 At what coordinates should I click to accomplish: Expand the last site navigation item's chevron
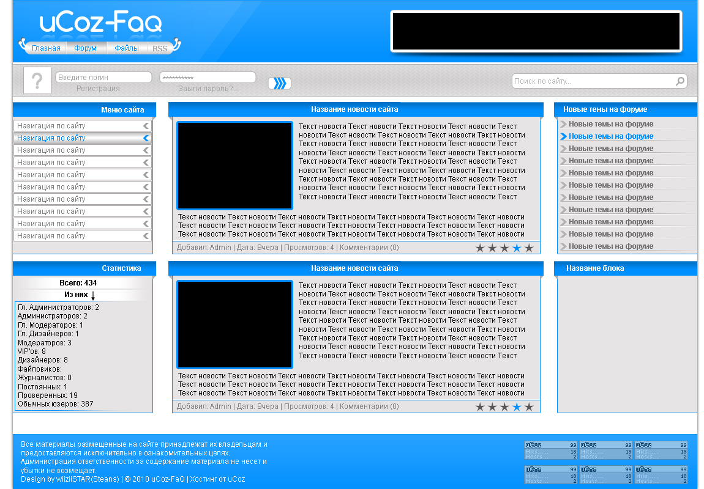146,236
